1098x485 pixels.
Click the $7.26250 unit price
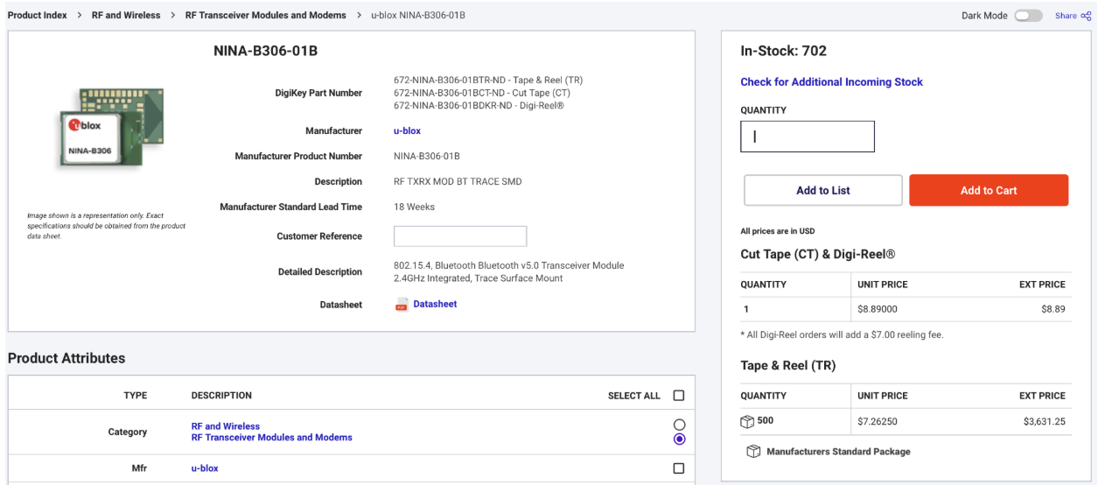(x=878, y=421)
